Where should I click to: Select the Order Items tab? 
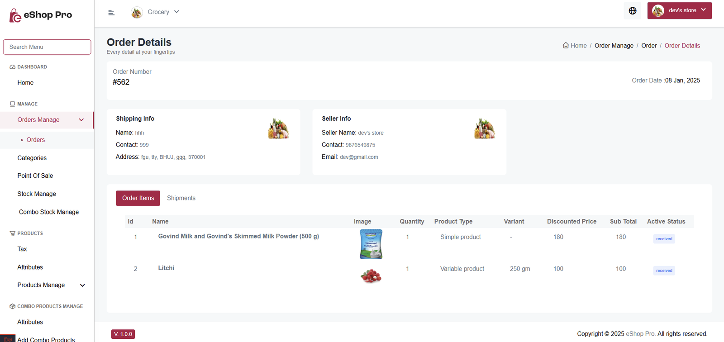tap(138, 198)
